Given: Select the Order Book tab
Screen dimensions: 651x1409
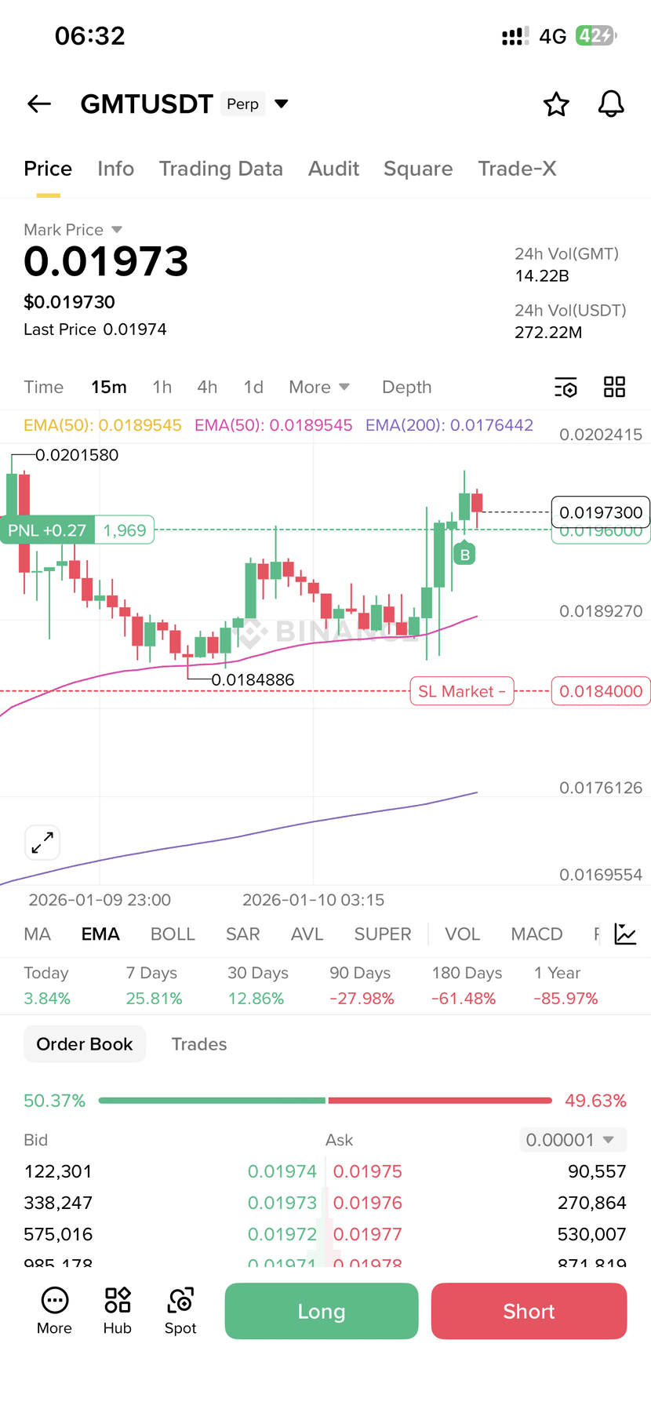Looking at the screenshot, I should 85,1044.
